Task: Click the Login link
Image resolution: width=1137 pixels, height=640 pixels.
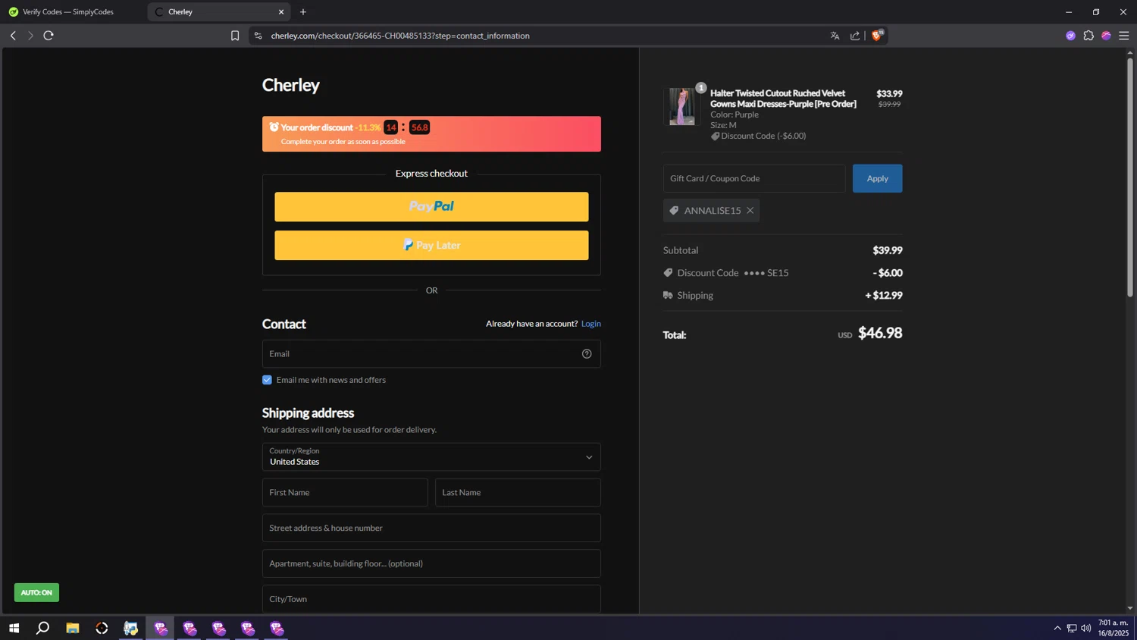Action: [x=590, y=324]
